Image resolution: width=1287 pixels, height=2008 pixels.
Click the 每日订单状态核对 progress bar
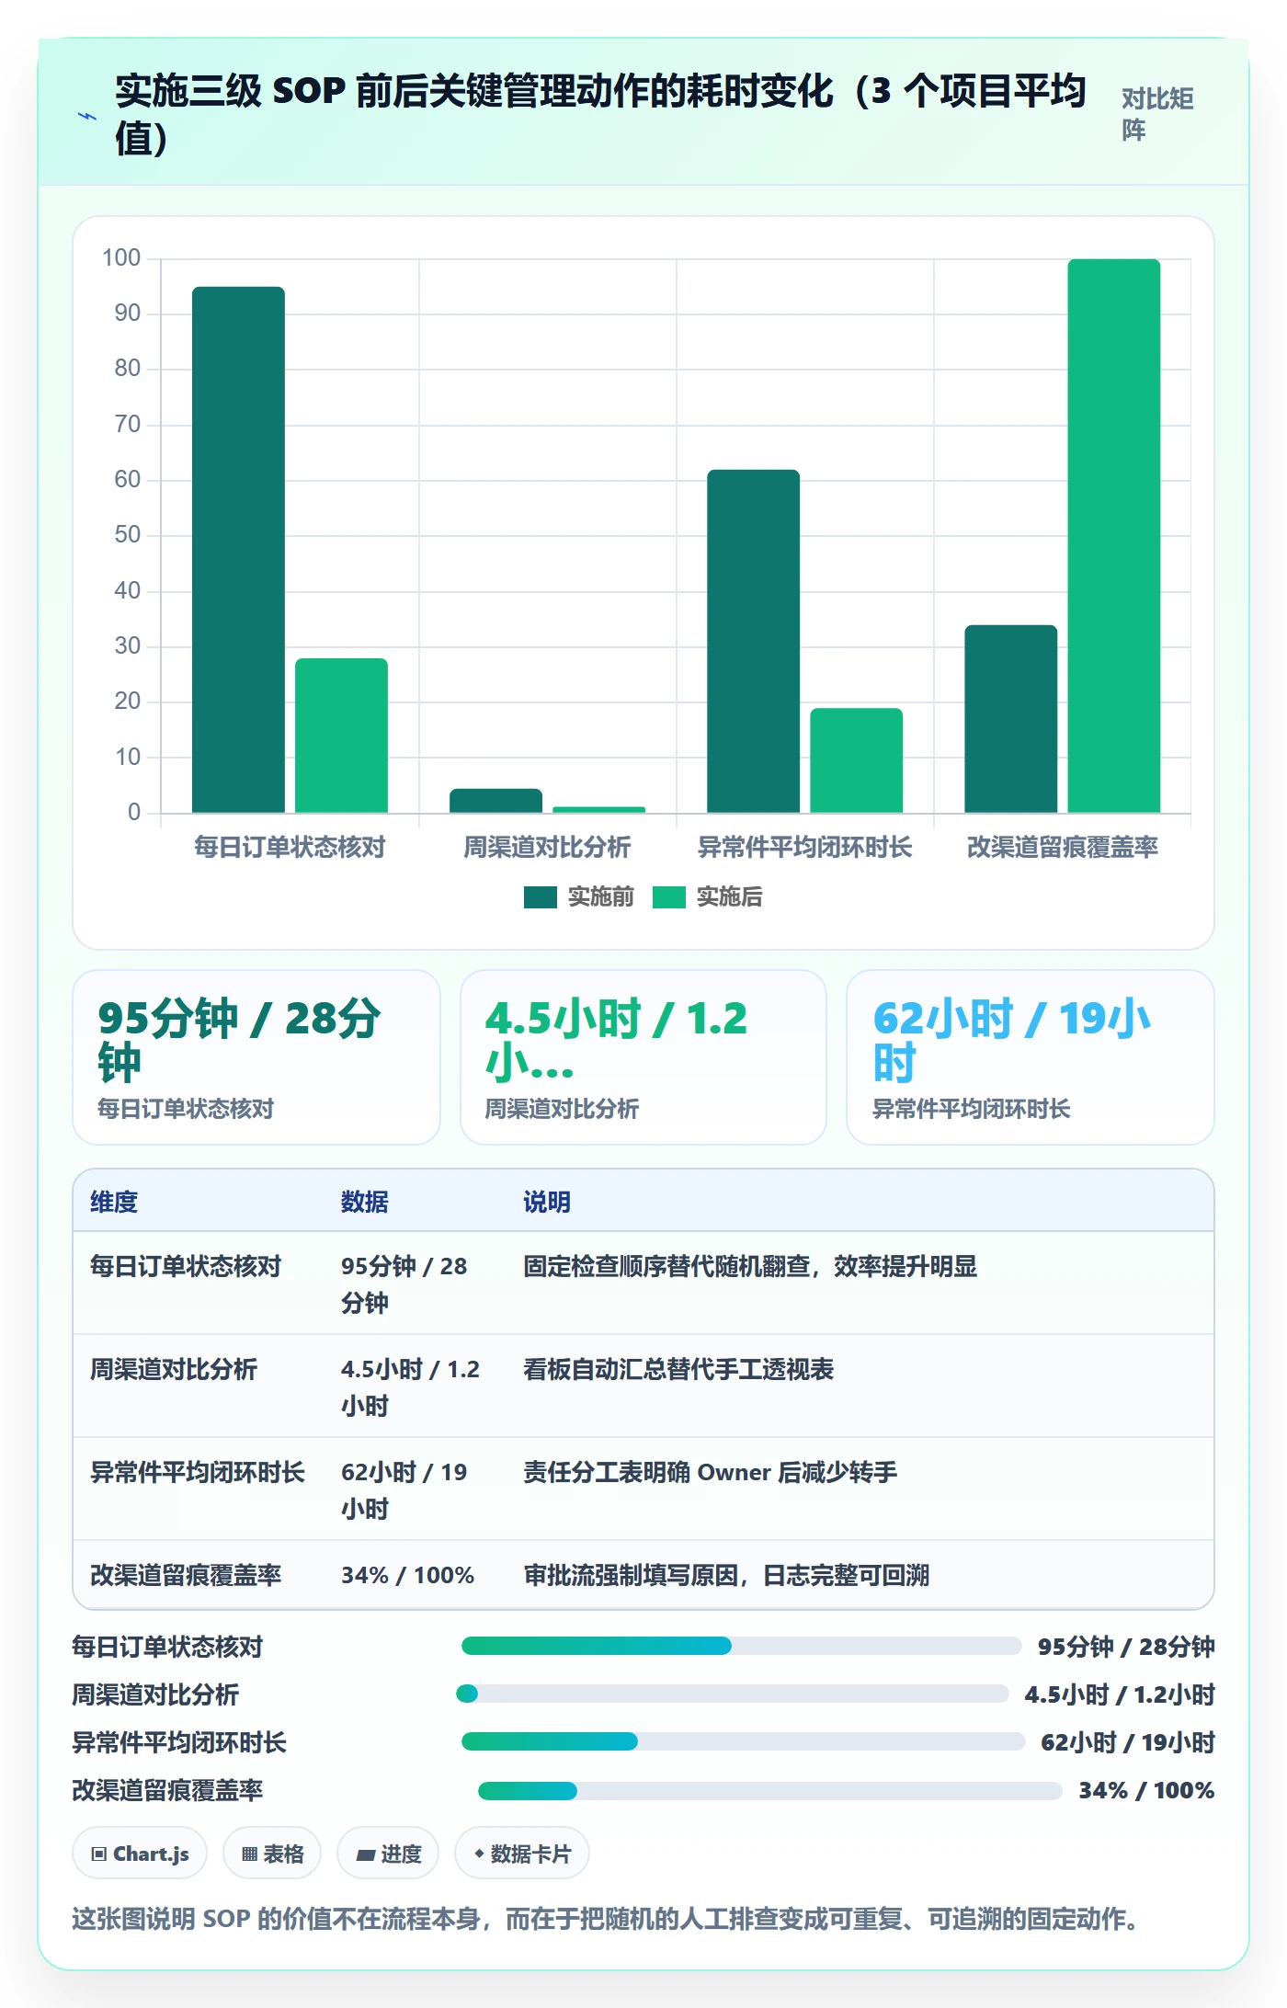coord(741,1646)
